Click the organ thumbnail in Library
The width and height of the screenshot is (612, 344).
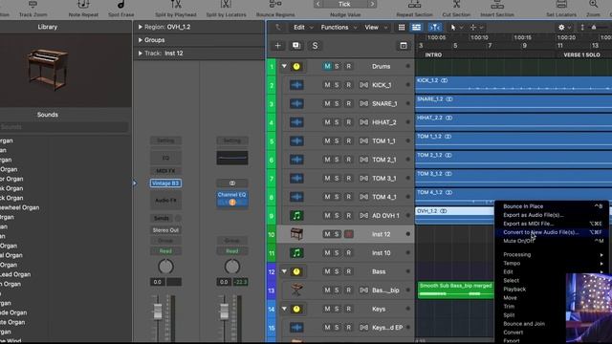coord(48,70)
